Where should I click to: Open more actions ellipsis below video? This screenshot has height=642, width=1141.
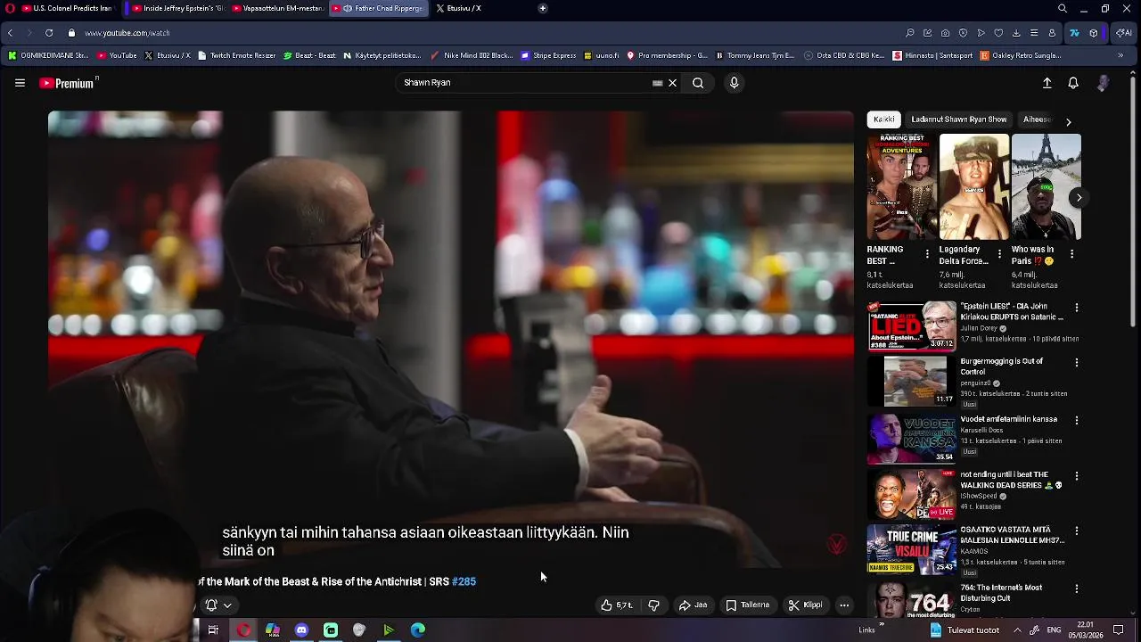844,605
